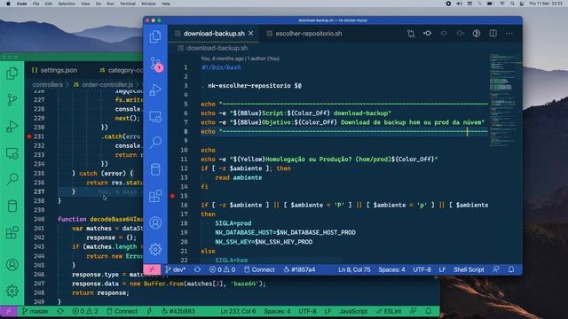568x319 pixels.
Task: Open macOS Spotlight search in menu bar
Action: click(512, 4)
